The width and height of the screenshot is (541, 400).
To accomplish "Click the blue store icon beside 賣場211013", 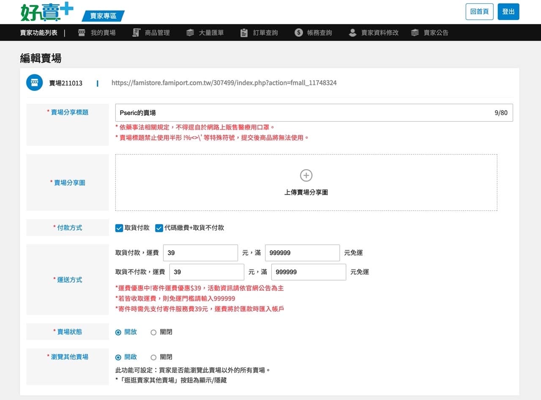I will click(35, 83).
